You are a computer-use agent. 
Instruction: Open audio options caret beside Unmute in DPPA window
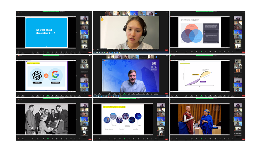97,93
